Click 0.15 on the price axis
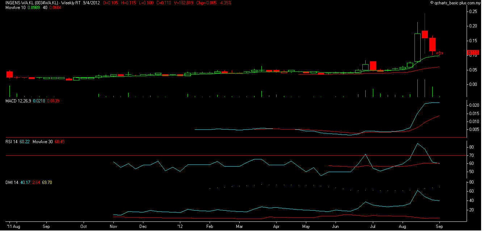Screen dimensions: 484x233 coord(473,41)
